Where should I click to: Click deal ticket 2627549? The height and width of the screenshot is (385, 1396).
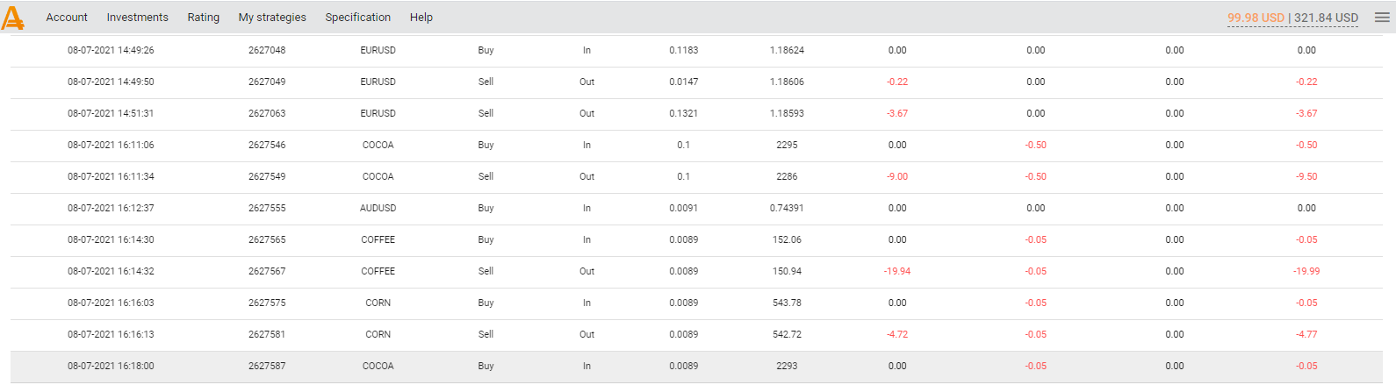point(267,177)
